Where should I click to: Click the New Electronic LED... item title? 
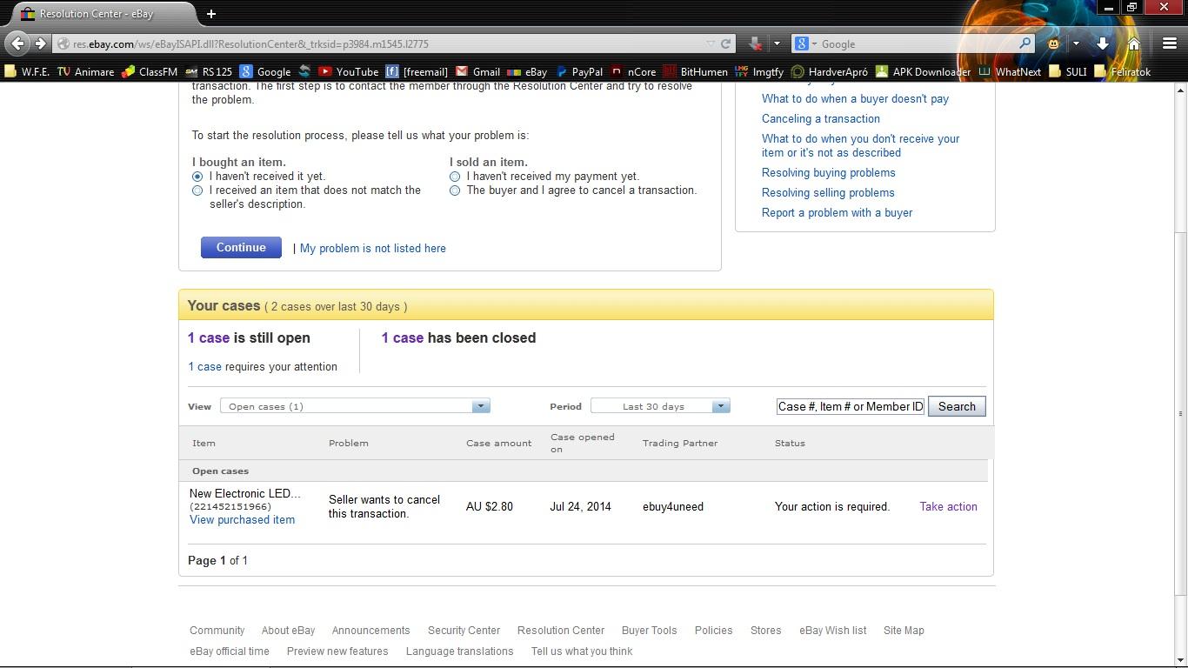(x=245, y=493)
